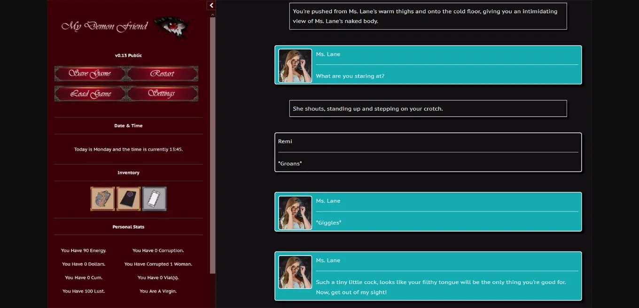The width and height of the screenshot is (639, 308).
Task: Click the 'She shouts' narration box
Action: [x=428, y=108]
